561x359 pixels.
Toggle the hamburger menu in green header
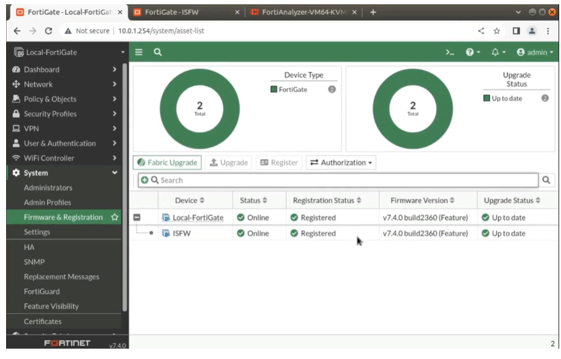click(x=139, y=52)
